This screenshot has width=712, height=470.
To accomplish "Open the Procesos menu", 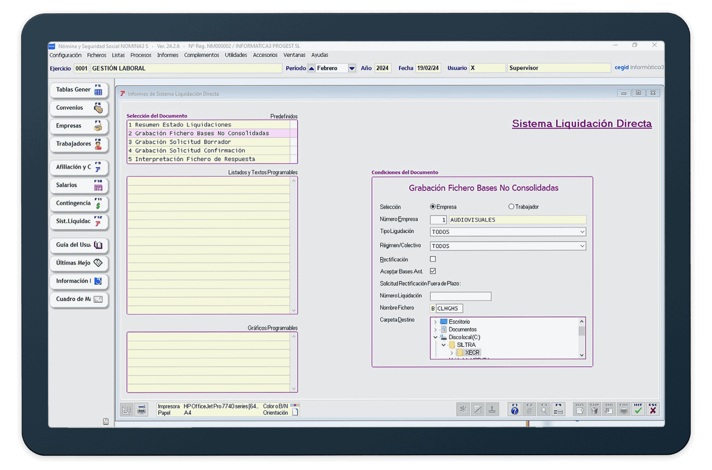I will 141,55.
